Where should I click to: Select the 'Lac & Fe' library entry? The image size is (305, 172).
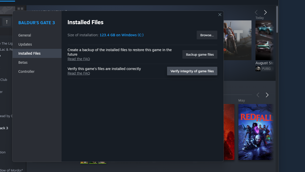coord(6,49)
